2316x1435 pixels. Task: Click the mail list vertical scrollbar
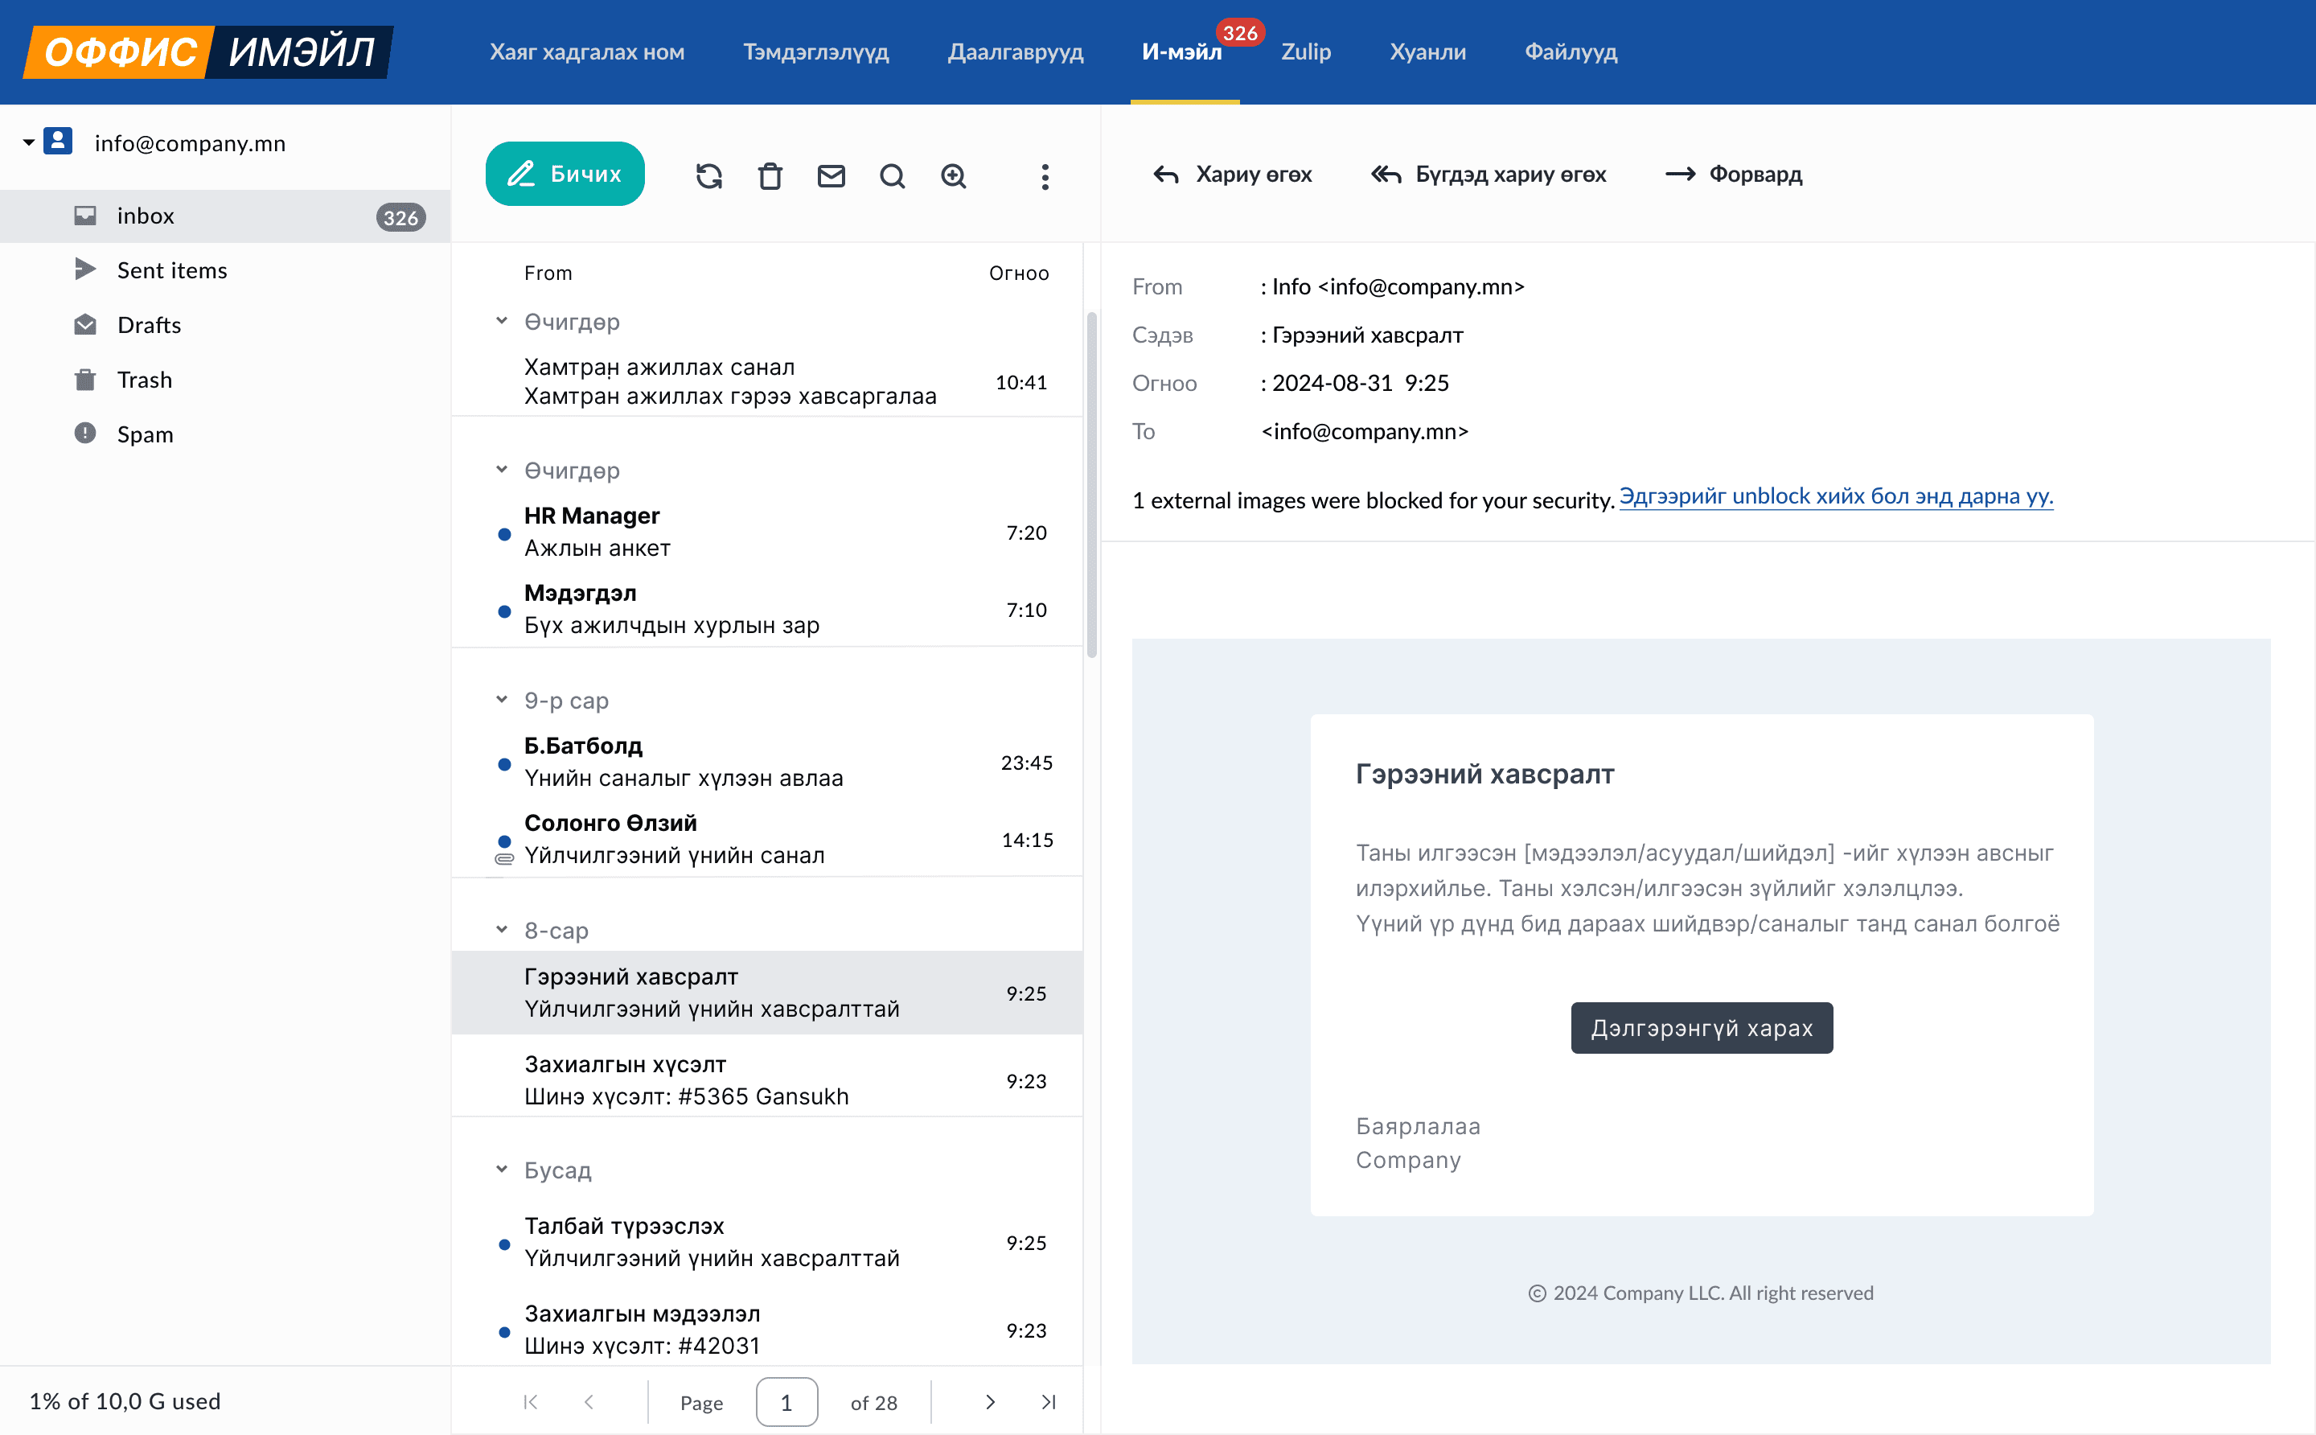click(1091, 484)
